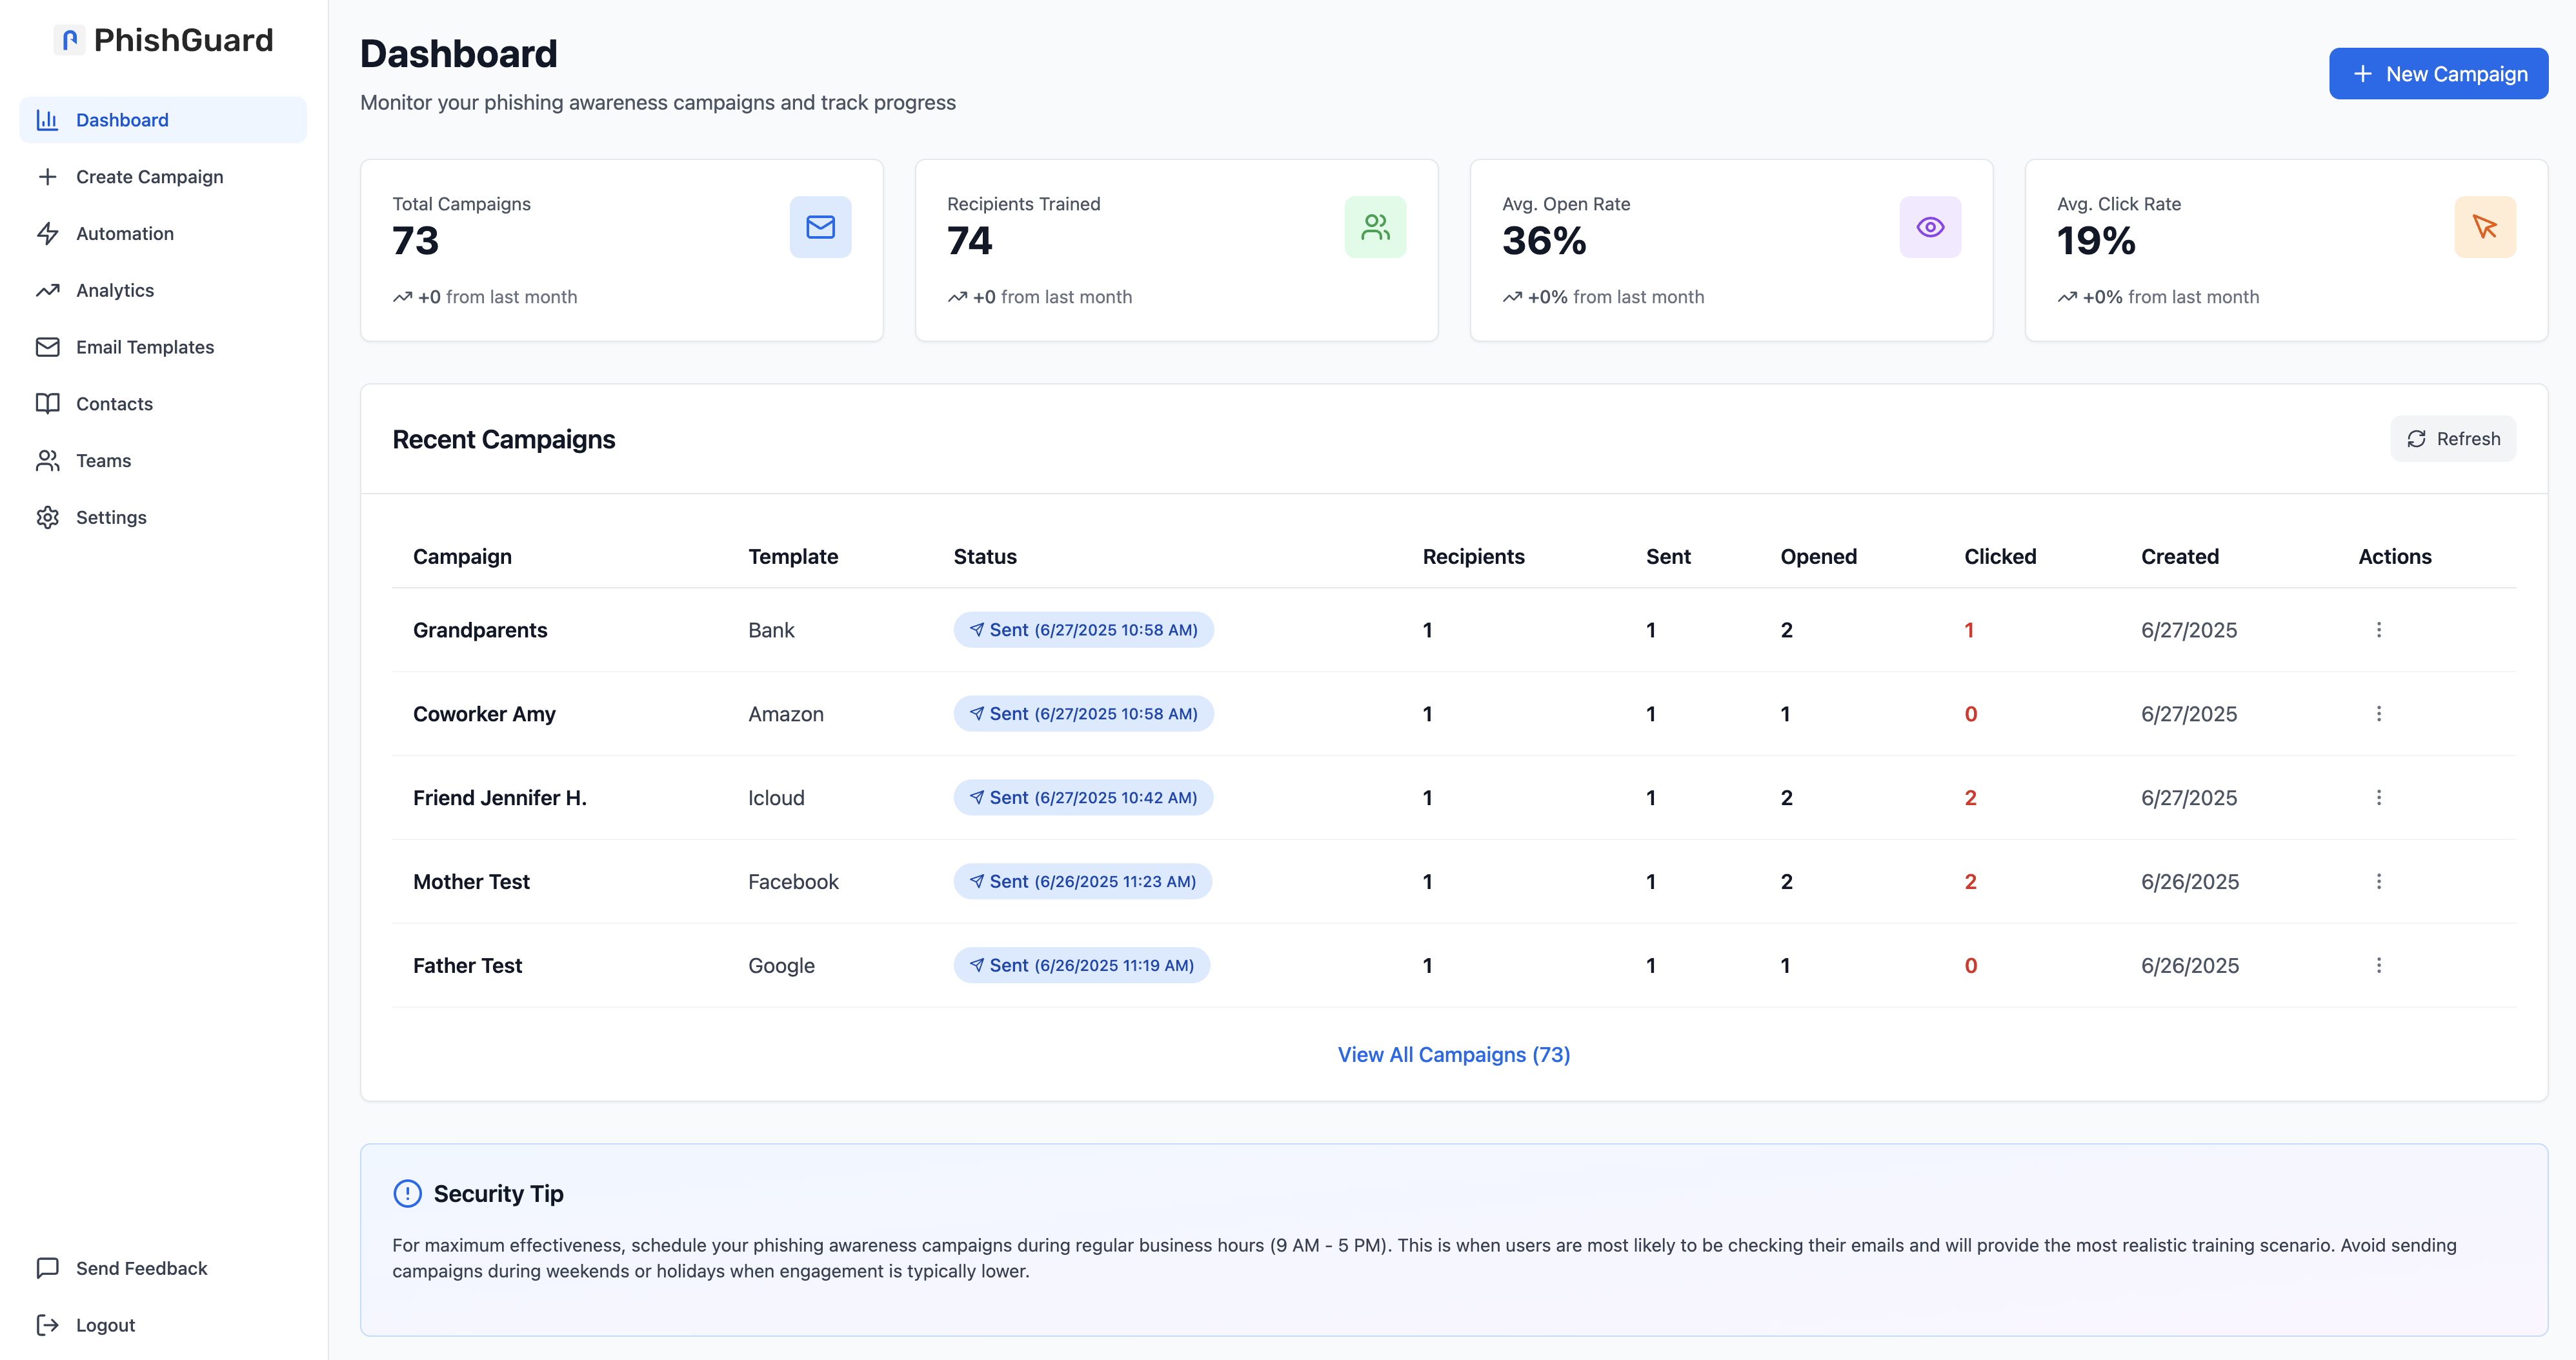Click the cursor icon in Avg. Click Rate card
The width and height of the screenshot is (2576, 1360).
coord(2484,227)
